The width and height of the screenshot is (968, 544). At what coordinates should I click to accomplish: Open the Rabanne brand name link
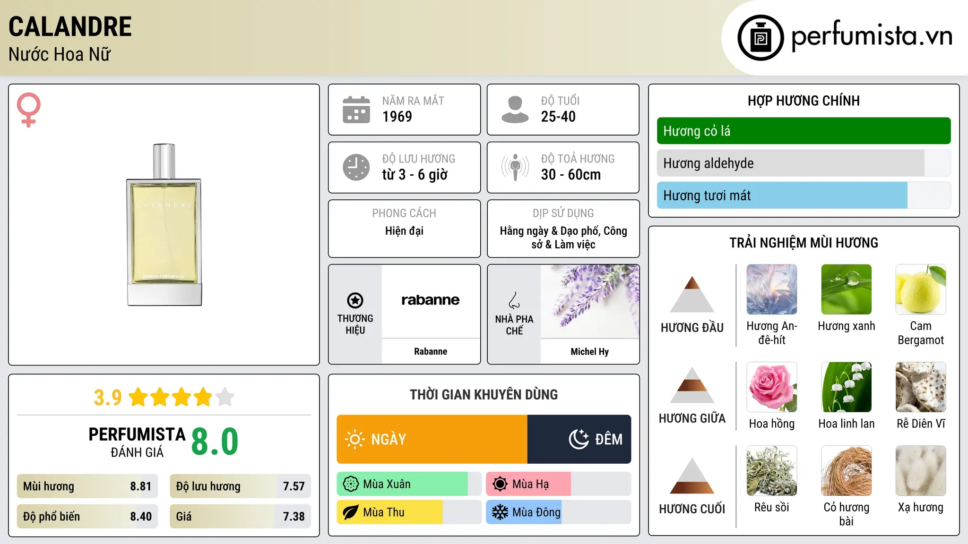[x=431, y=351]
